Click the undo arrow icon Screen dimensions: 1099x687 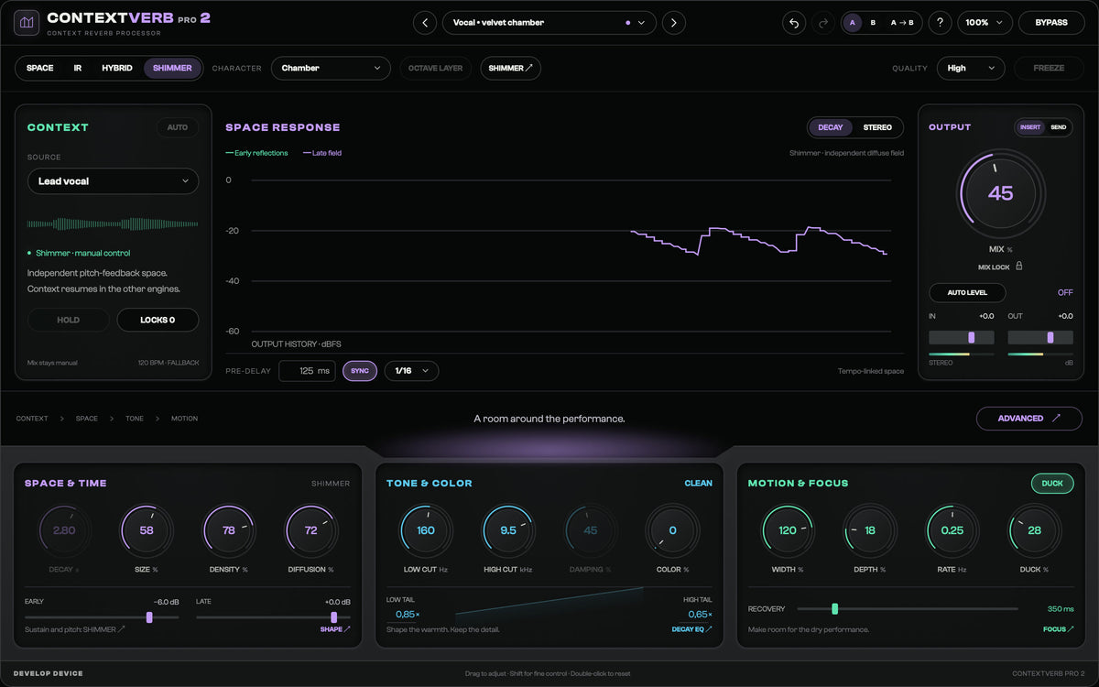[x=794, y=22]
